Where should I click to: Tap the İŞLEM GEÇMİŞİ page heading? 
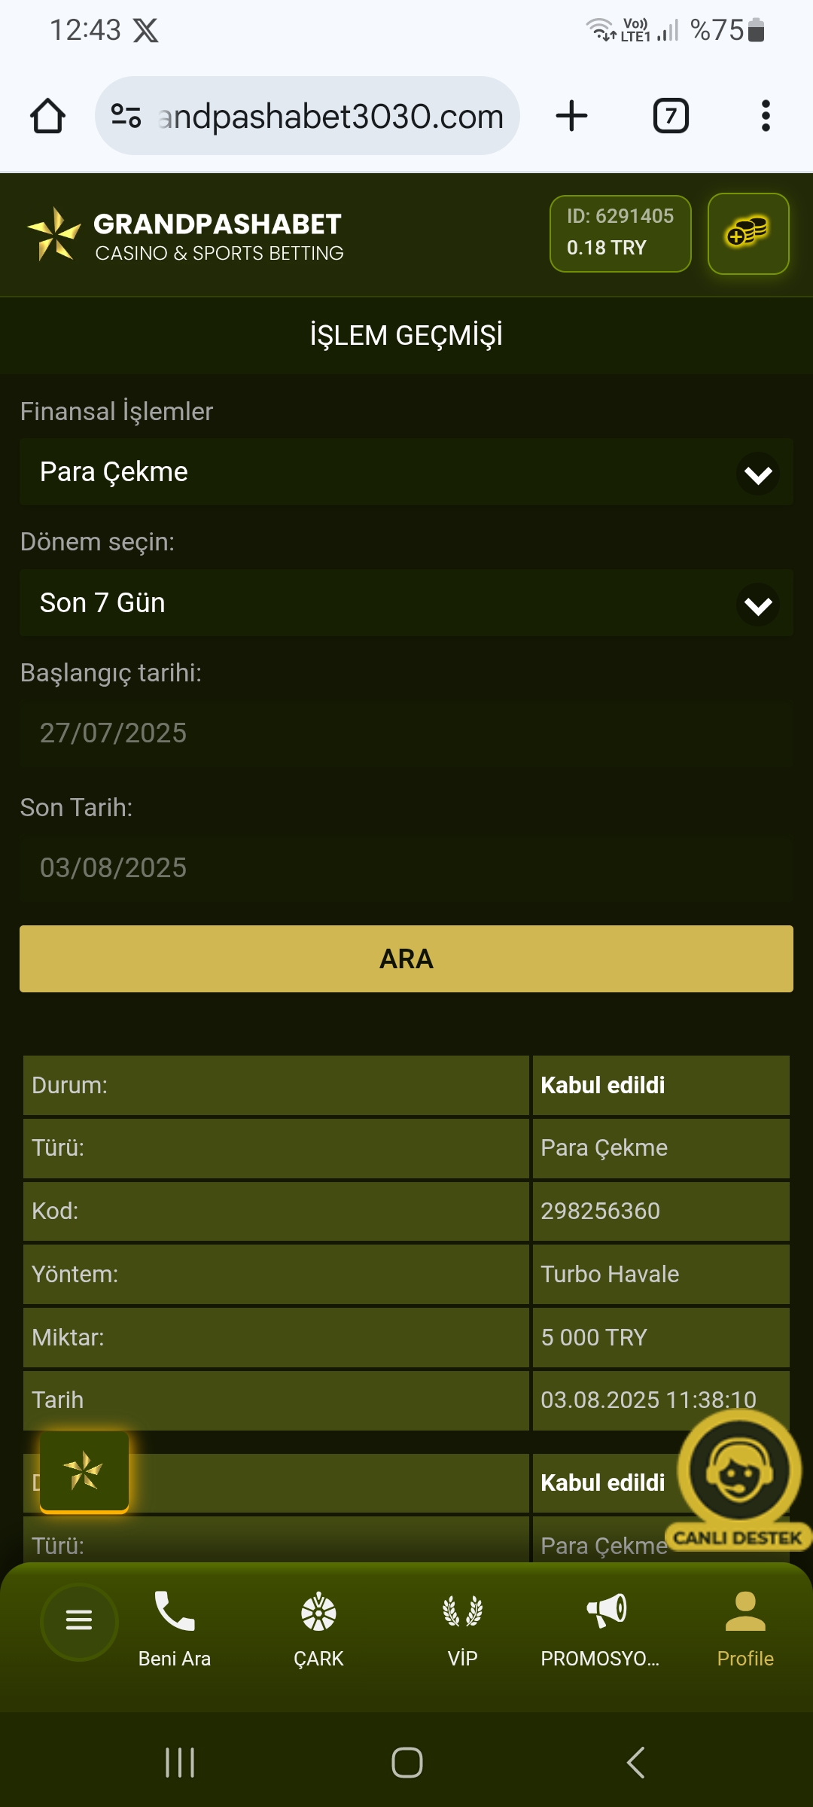(406, 335)
